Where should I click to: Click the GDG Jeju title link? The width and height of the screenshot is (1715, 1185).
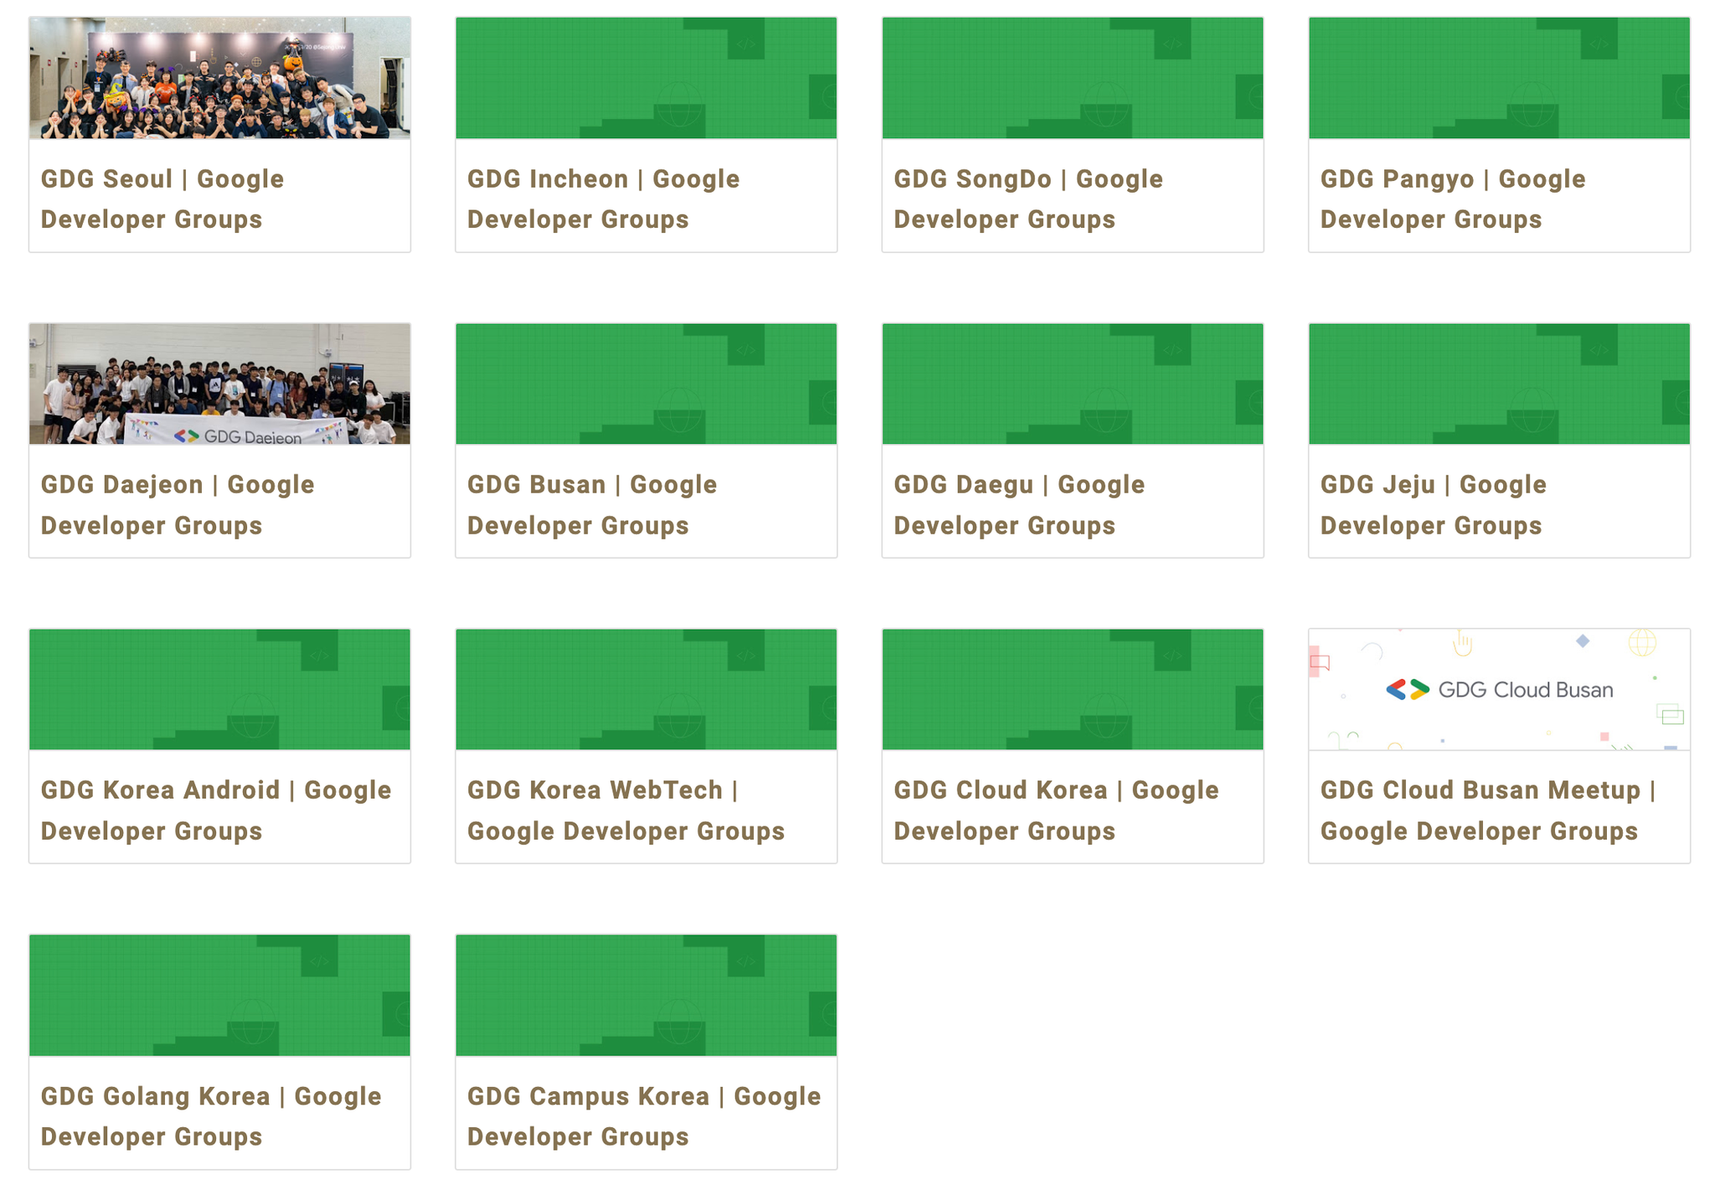1434,505
